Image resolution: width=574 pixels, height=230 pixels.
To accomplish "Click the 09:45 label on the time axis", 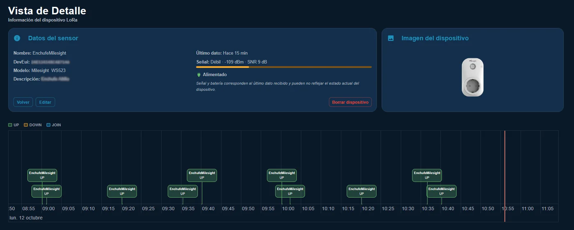I will click(228, 208).
